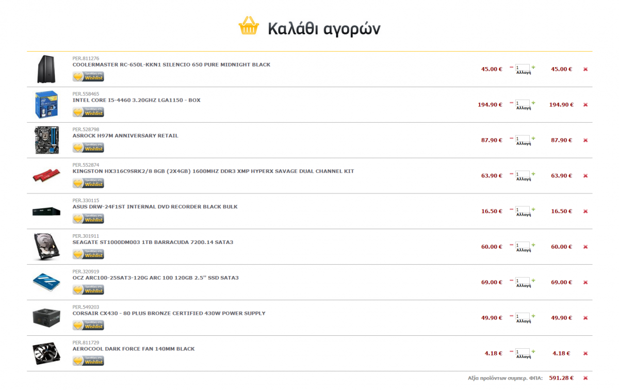Decrease quantity of ASRock H97M motherboard

point(512,138)
